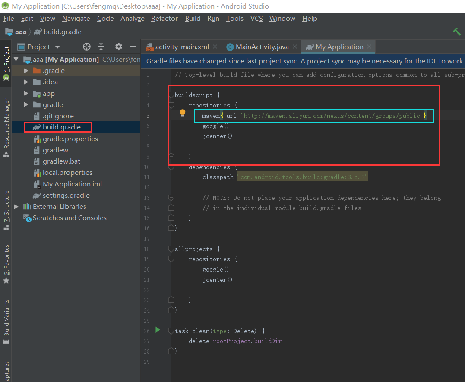Click rootProject.buildDir on line 27

[247, 341]
